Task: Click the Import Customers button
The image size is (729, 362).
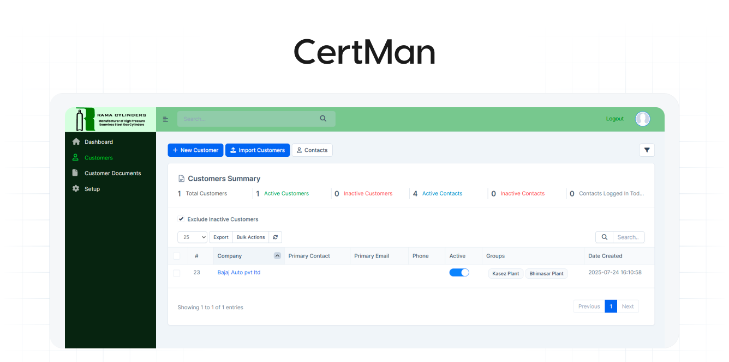Action: click(x=258, y=150)
